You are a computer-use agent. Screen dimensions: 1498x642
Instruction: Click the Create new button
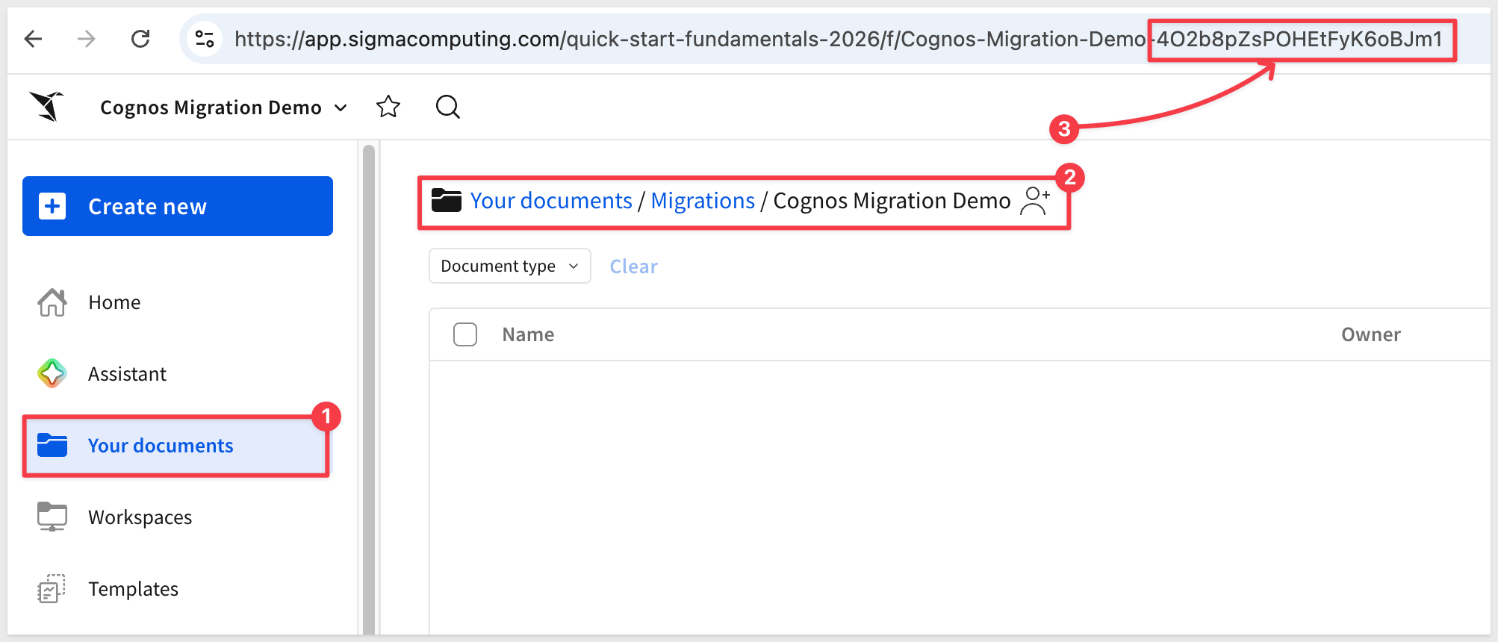(178, 206)
